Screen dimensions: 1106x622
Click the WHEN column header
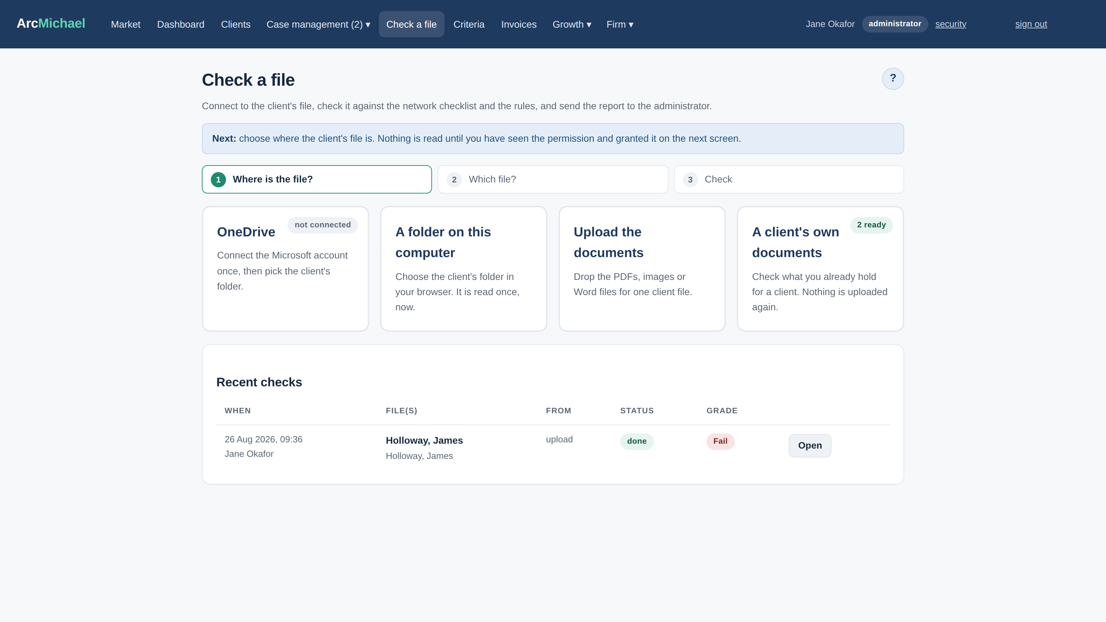pos(237,411)
